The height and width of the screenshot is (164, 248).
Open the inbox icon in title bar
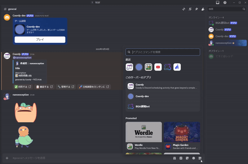click(x=218, y=2)
